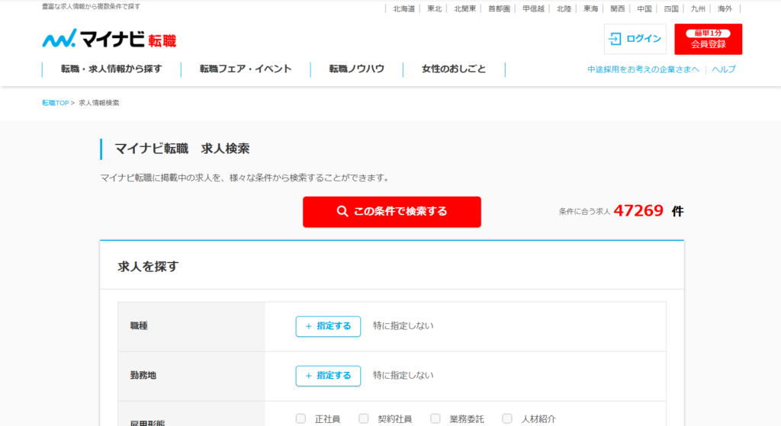Open the 転職・求人情報から探す menu
Screen dimensions: 781x426
coord(111,69)
